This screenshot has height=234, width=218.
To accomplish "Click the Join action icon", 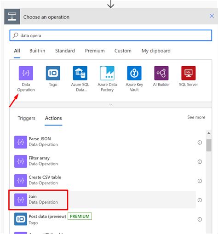I will pos(21,200).
